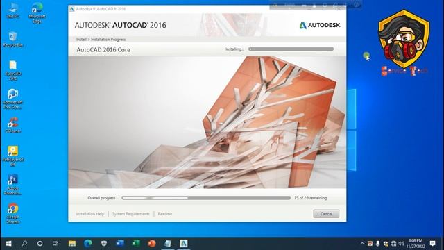Click the Autodesk logo in the installer
The width and height of the screenshot is (444, 250).
tap(320, 25)
